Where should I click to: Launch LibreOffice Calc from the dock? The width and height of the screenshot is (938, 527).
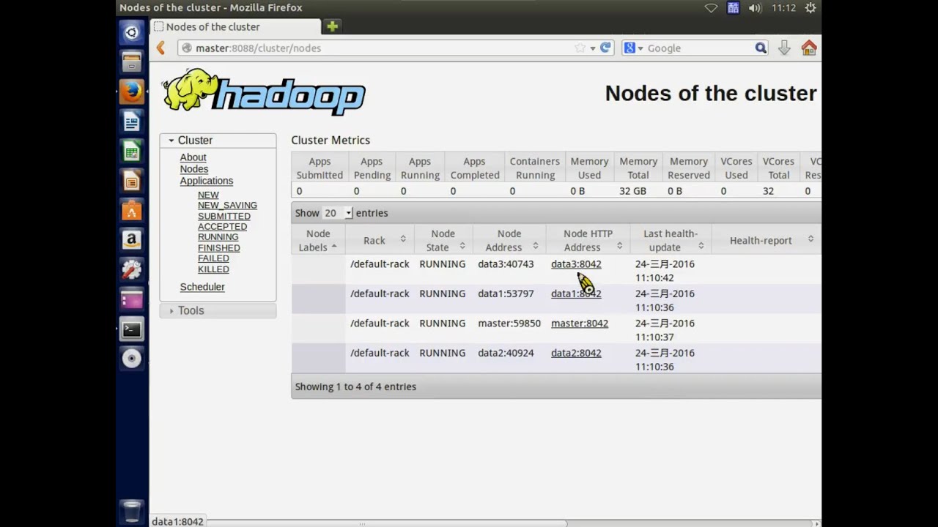[x=132, y=152]
